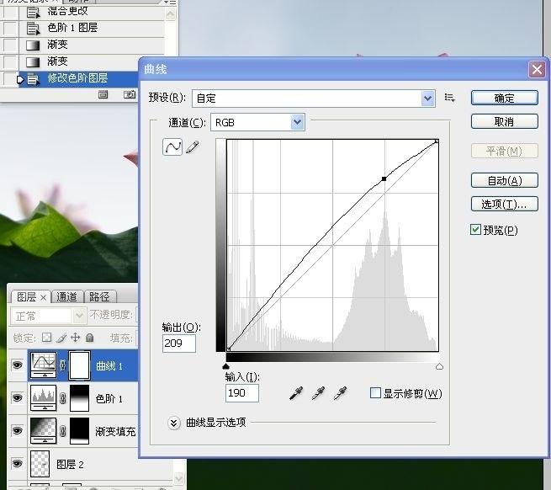Pick the white point eyedropper

coord(341,393)
